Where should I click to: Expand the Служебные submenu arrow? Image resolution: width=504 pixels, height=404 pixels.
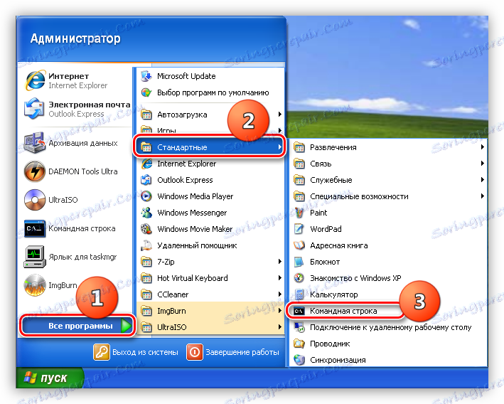coord(482,179)
